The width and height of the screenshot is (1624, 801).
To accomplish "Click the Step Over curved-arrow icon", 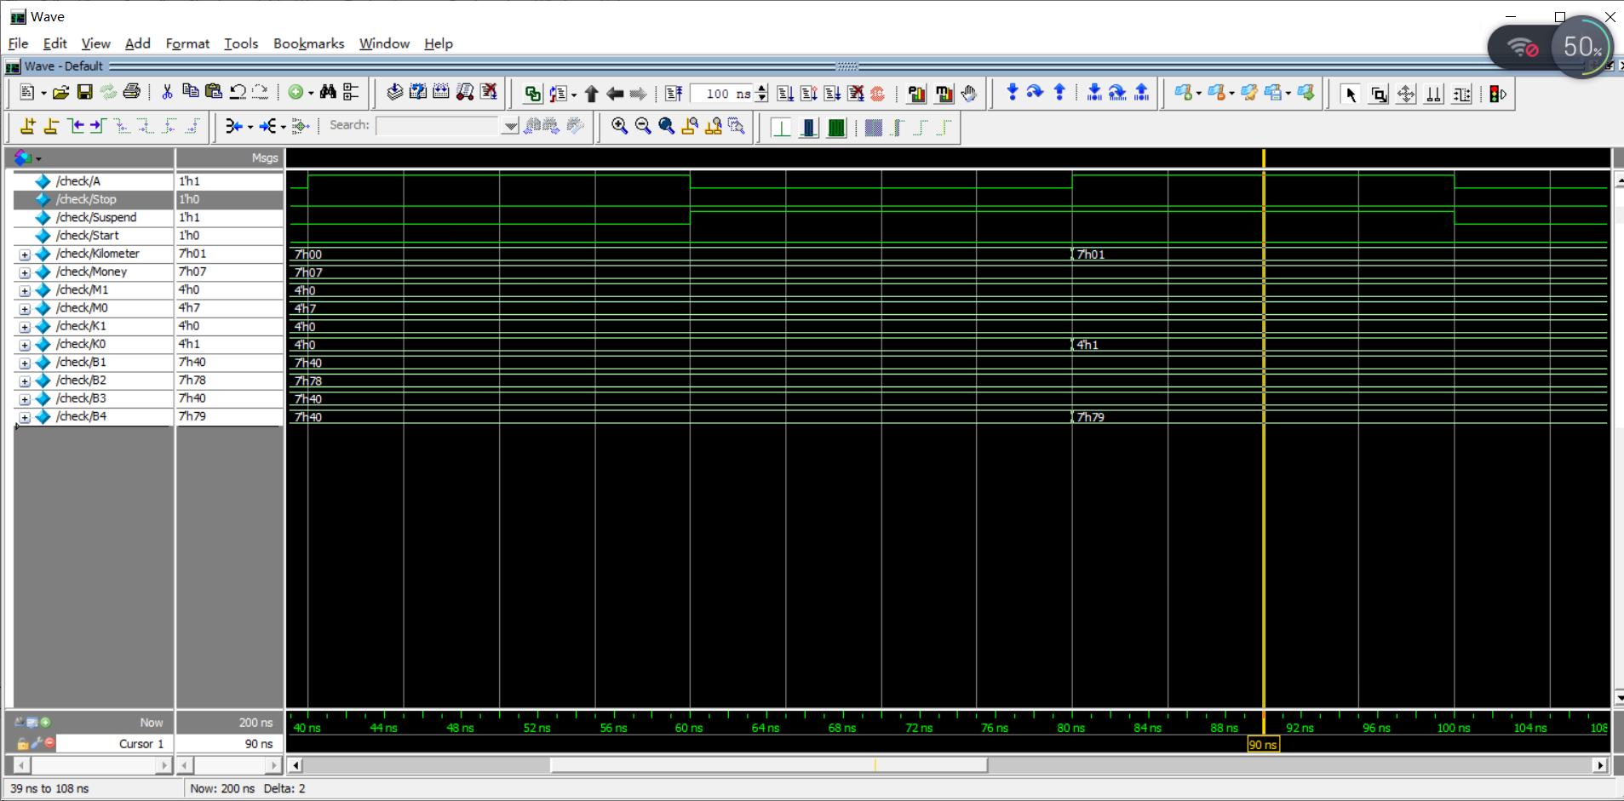I will click(x=1035, y=93).
